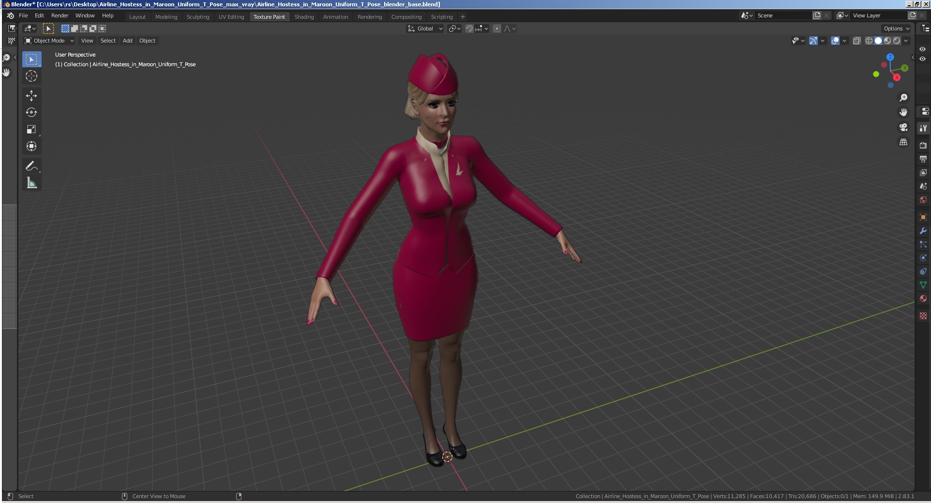Add a new workspace with plus
The height and width of the screenshot is (503, 931).
pyautogui.click(x=463, y=17)
